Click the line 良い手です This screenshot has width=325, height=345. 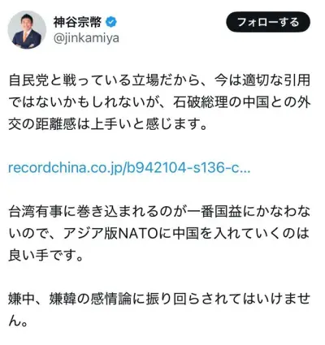pyautogui.click(x=45, y=255)
